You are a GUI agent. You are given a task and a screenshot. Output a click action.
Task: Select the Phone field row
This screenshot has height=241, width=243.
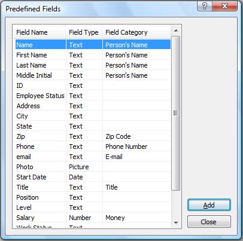(93, 147)
